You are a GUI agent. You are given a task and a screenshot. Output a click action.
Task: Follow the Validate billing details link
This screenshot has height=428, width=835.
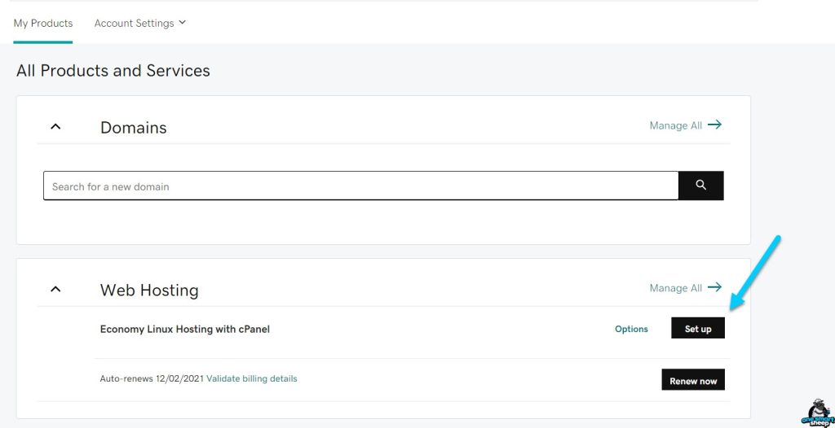tap(252, 378)
